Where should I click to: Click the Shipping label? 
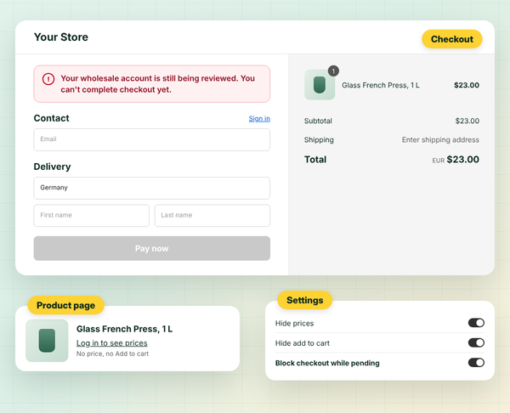pos(319,140)
